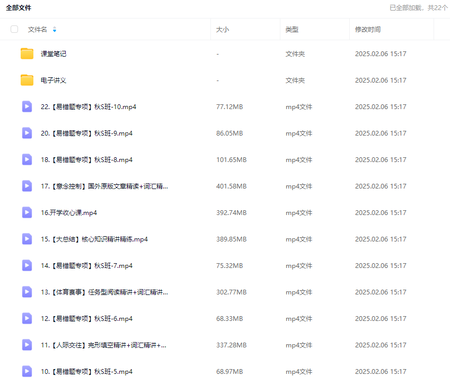
Task: Click video icon for 22.【易错题专项】秋S班-10.mp4
Action: coord(27,106)
